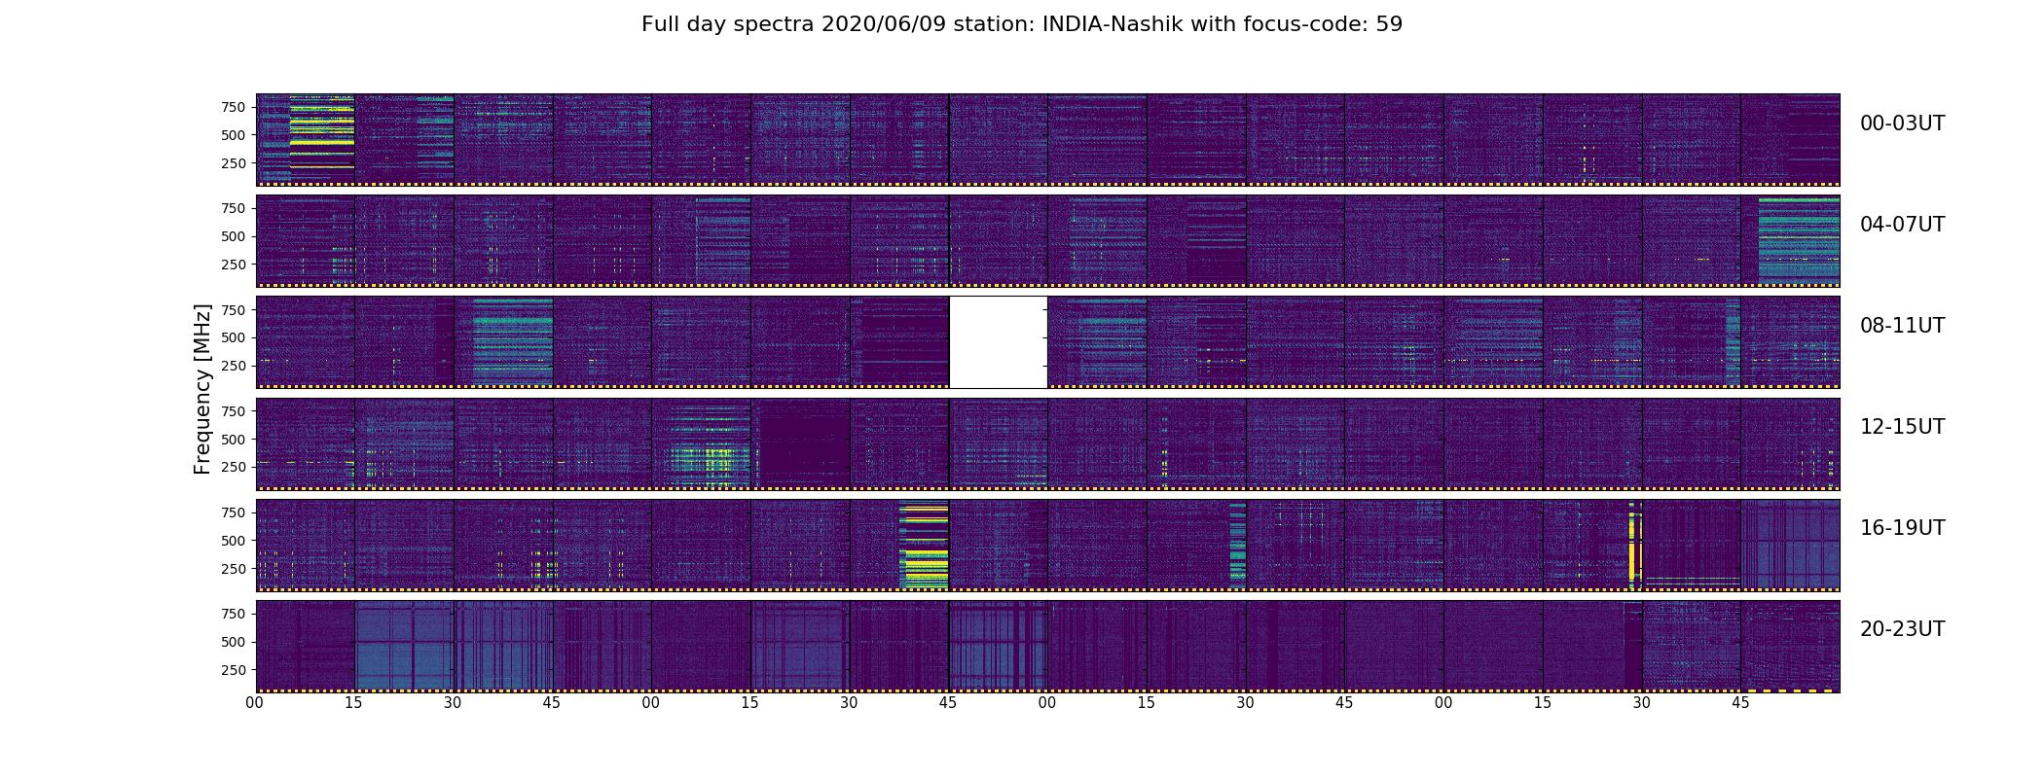Image resolution: width=2044 pixels, height=778 pixels.
Task: Click the 750 tick of the 04-07UT row
Action: coord(234,208)
